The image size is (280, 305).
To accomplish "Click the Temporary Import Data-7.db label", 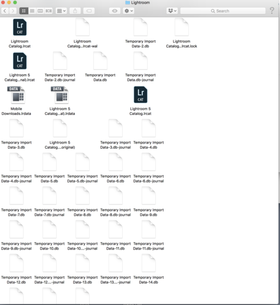I will 17,212.
